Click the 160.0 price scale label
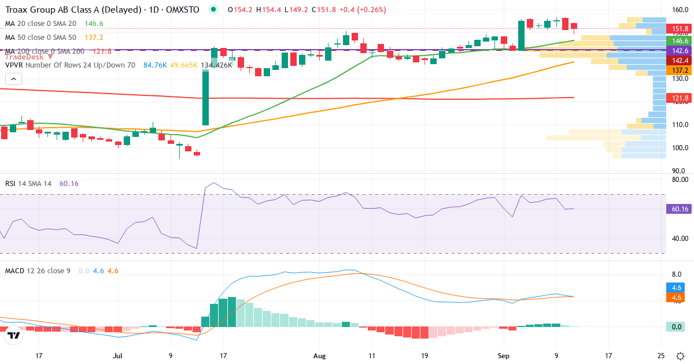694x364 pixels. pyautogui.click(x=680, y=10)
